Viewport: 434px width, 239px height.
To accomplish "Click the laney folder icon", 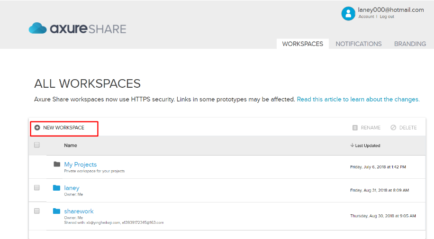I will click(x=56, y=188).
